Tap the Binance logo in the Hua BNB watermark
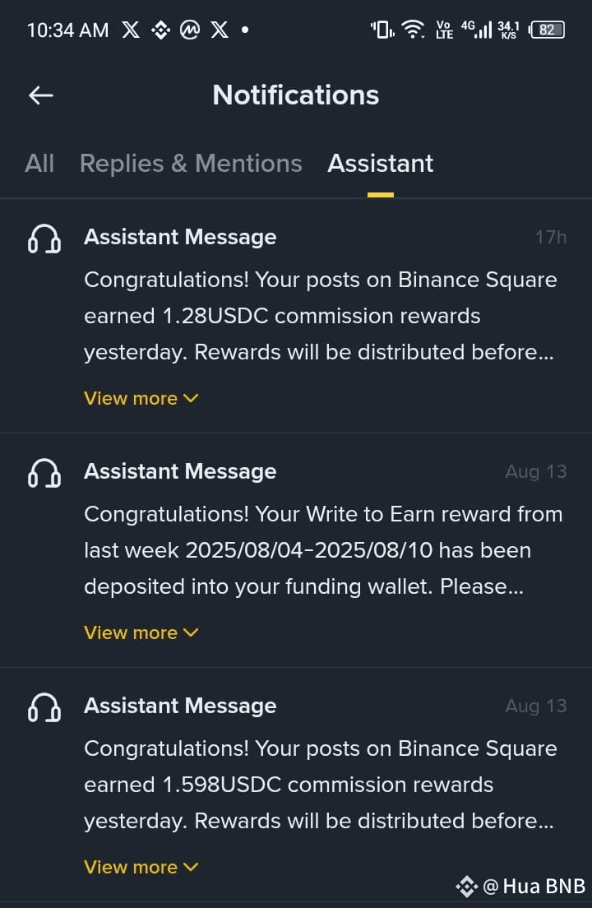The width and height of the screenshot is (592, 908). (x=467, y=886)
